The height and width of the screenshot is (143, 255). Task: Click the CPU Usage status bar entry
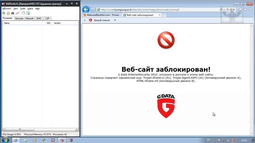click(11, 134)
